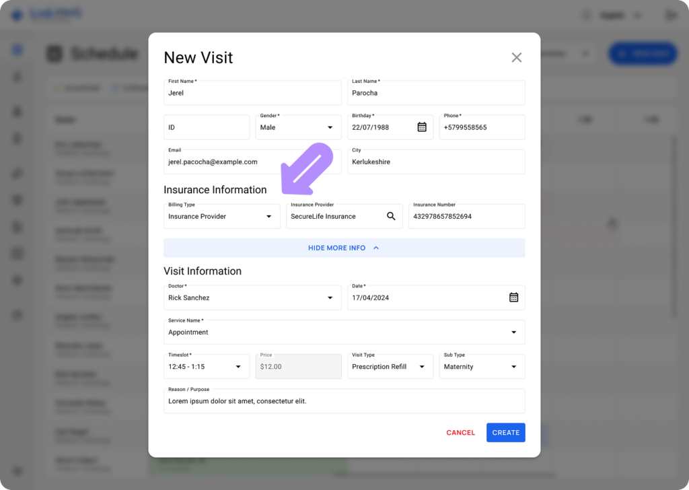Click the First Name field
Screen dimensions: 689x490
[252, 94]
